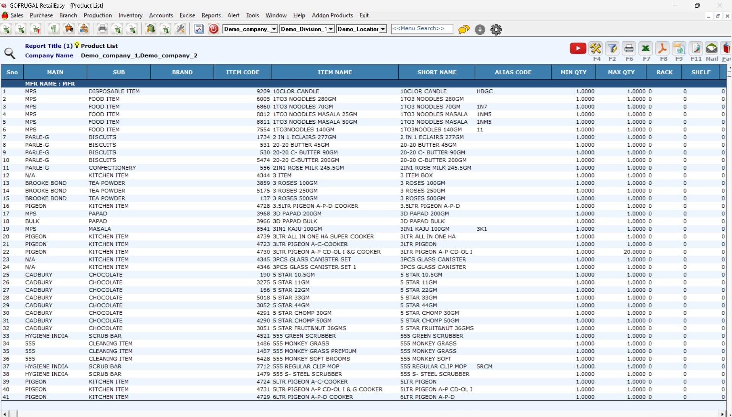Click the YouTube video help icon
The image size is (732, 417).
[578, 48]
